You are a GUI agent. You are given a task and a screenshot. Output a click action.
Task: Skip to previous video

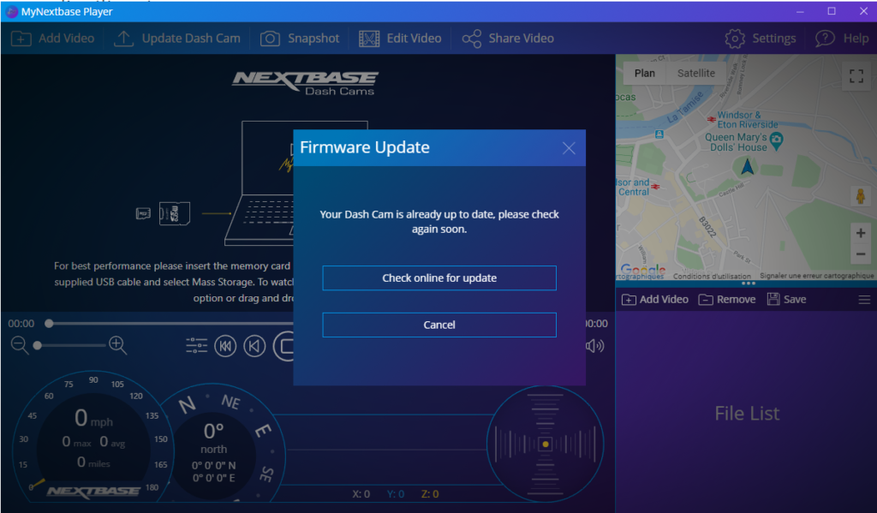[225, 346]
